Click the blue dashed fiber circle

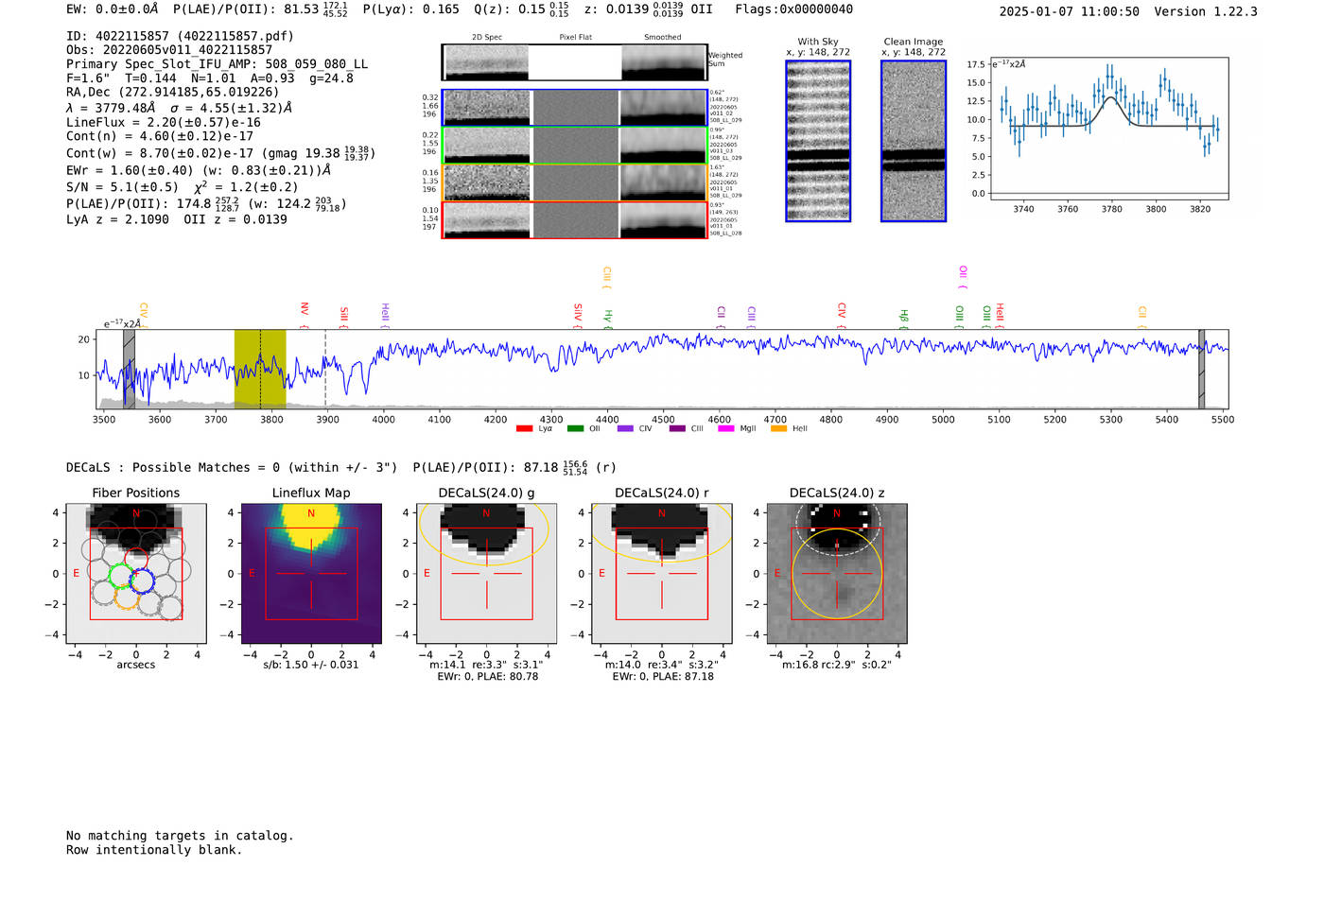[143, 580]
